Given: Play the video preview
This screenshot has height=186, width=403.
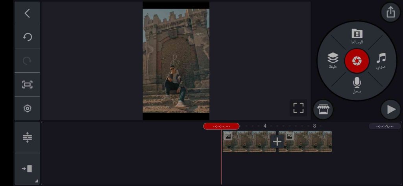Looking at the screenshot, I should tap(391, 109).
